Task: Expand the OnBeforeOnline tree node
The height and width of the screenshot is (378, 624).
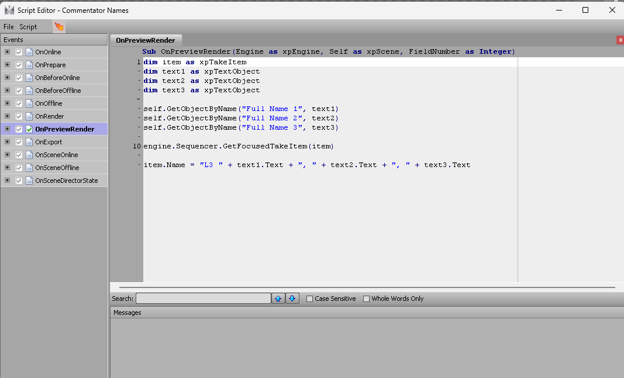Action: pos(7,78)
